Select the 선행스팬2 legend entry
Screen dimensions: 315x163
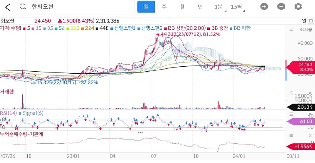click(150, 28)
